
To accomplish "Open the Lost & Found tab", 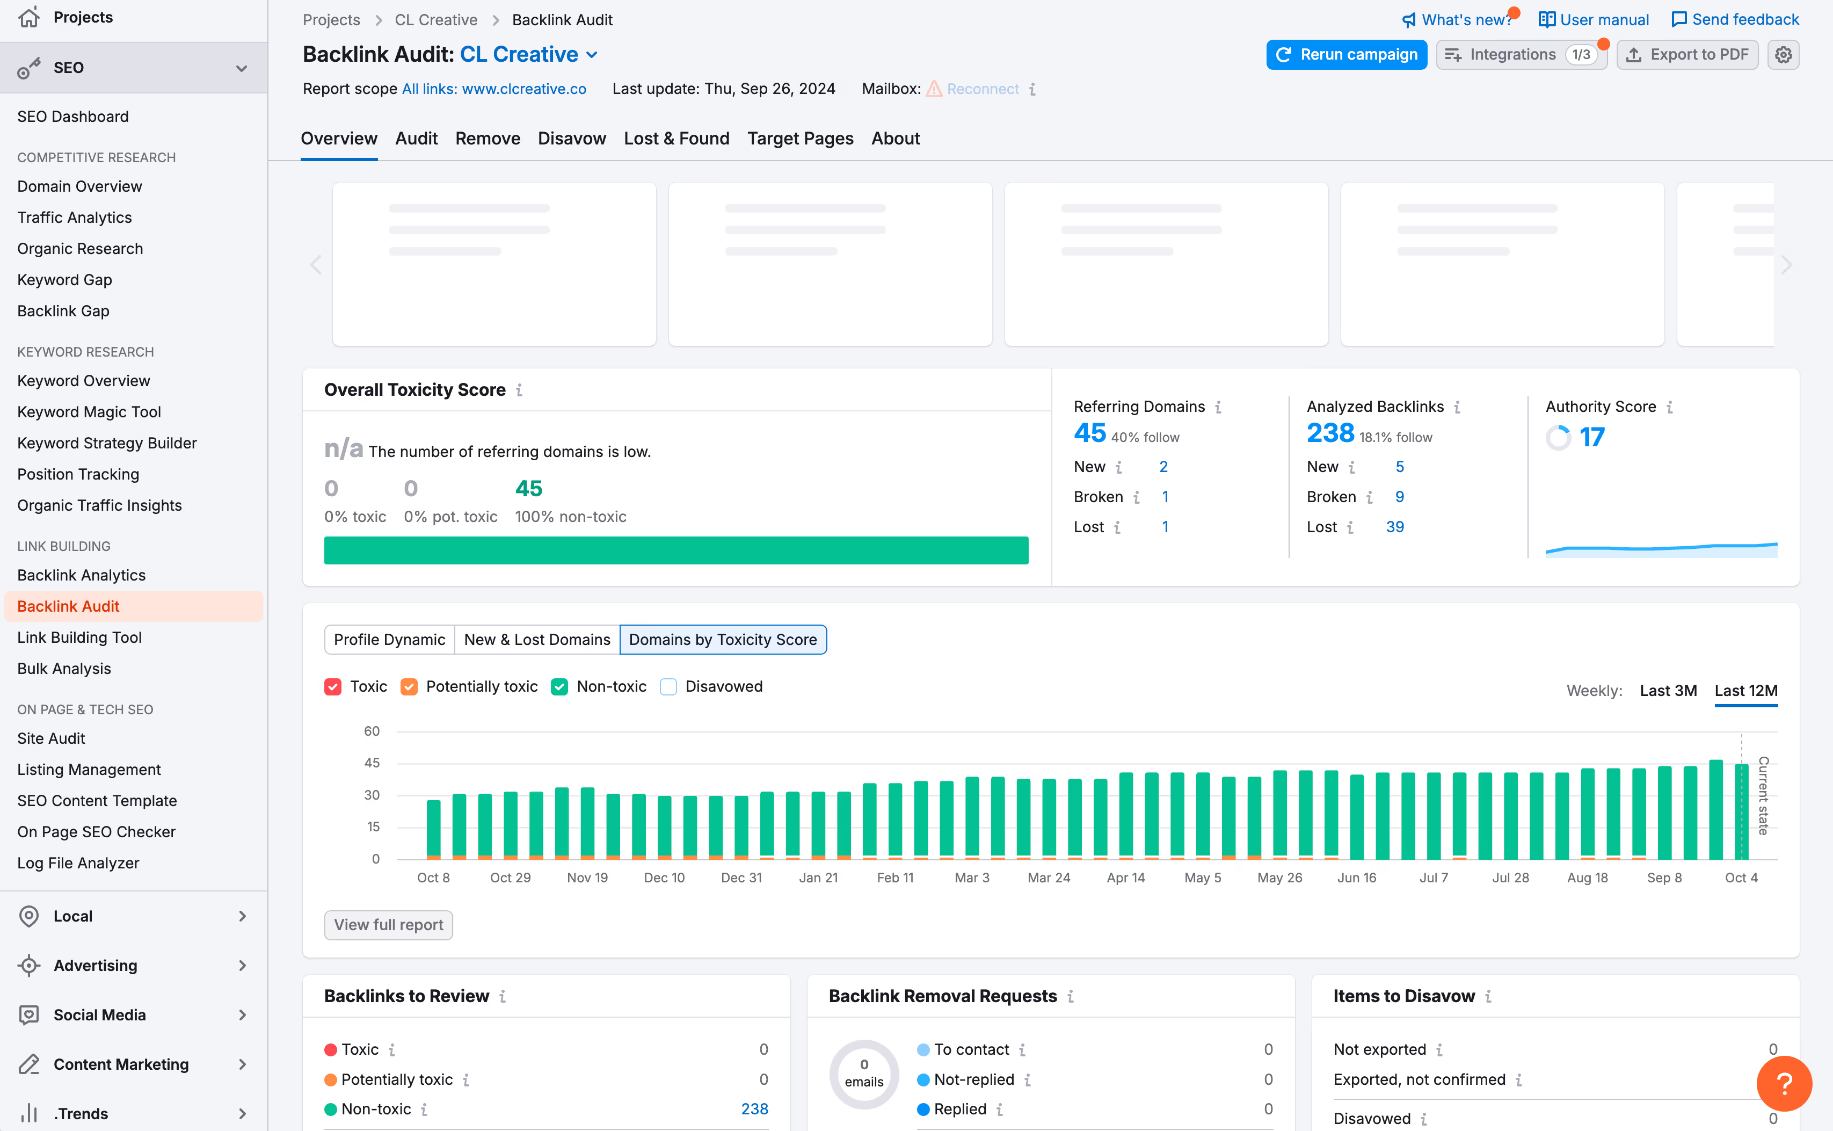I will (677, 139).
